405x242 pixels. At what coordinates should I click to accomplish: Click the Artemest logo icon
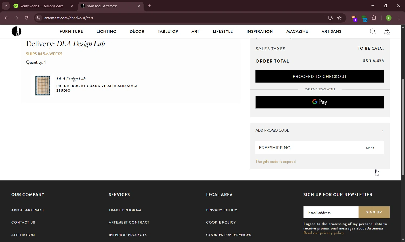click(16, 31)
